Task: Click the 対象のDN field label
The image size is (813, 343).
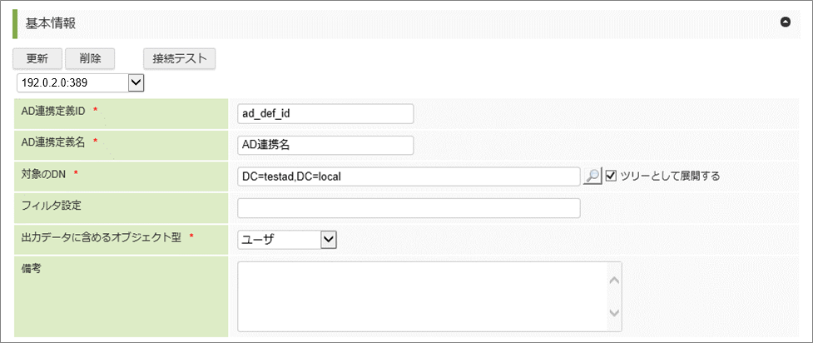Action: [x=45, y=174]
